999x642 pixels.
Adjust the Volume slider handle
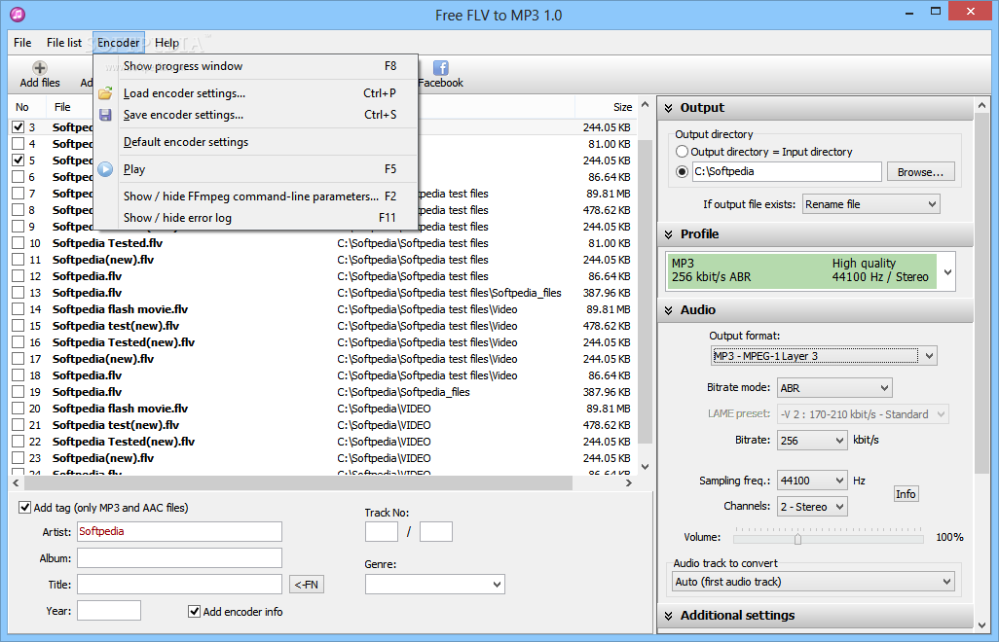pyautogui.click(x=797, y=539)
